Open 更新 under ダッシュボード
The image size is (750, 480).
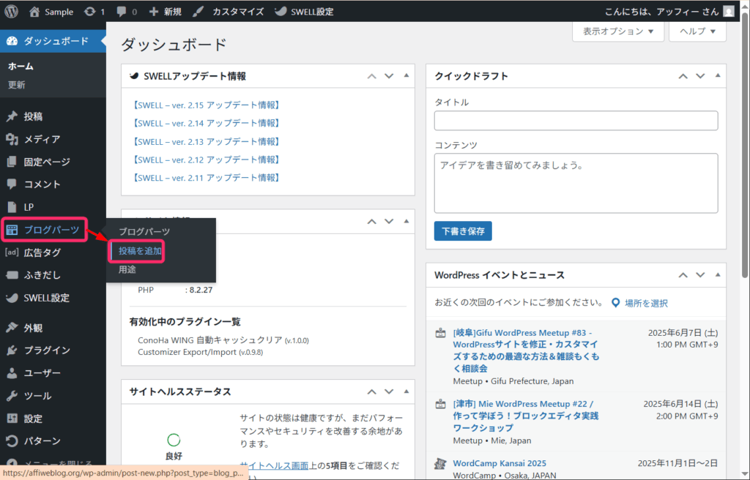pyautogui.click(x=16, y=85)
